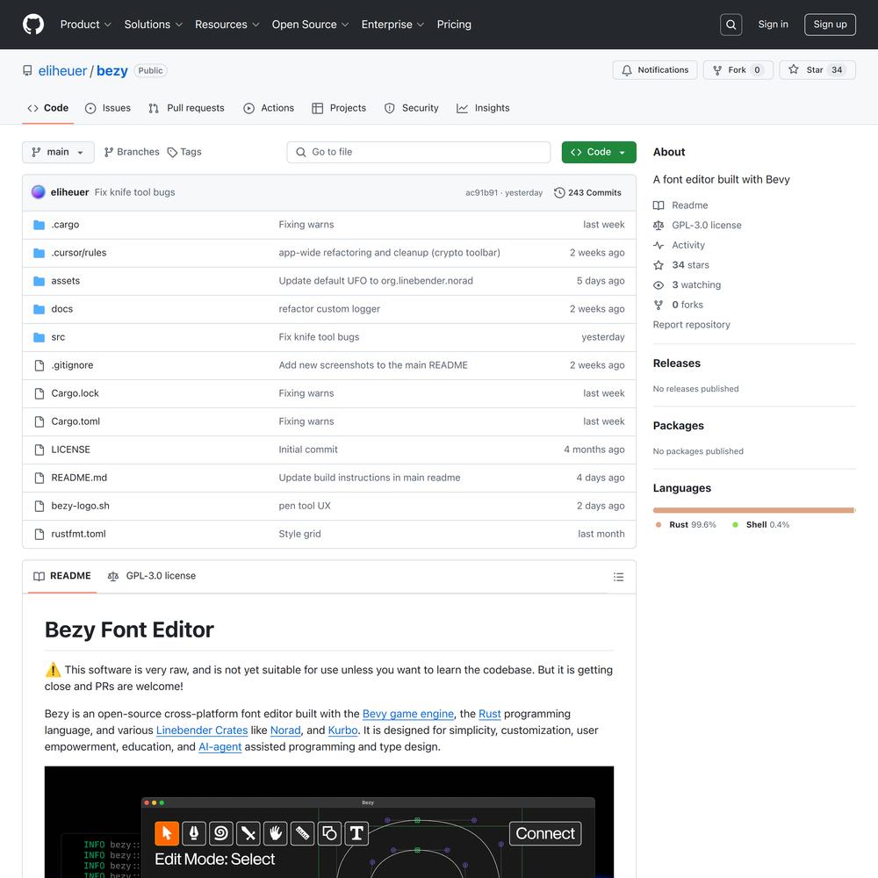Click the Sign up button
This screenshot has height=878, width=878.
(x=830, y=25)
